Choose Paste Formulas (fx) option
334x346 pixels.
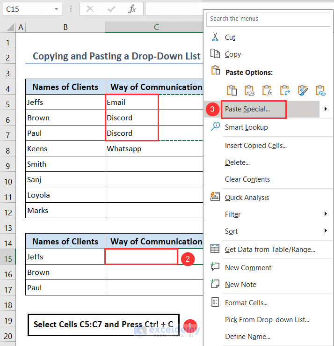tap(267, 90)
